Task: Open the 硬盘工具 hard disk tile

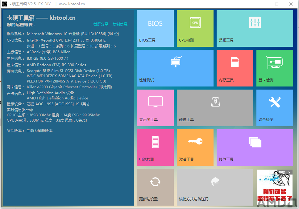Action: coord(215,108)
